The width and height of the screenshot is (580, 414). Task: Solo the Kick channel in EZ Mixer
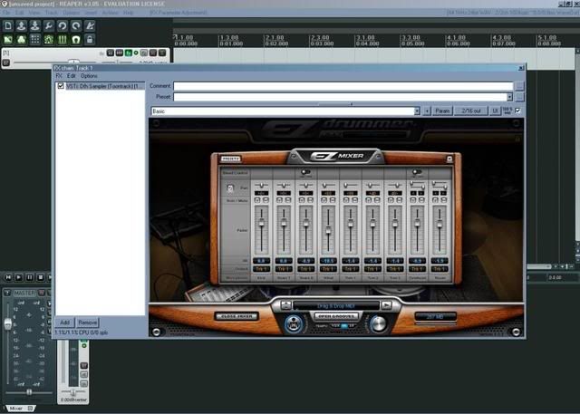257,200
